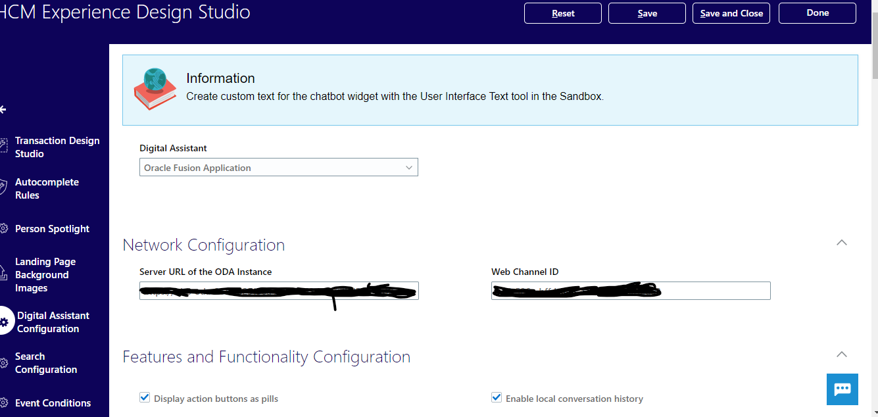
Task: Click the Search Configuration gear icon
Action: tap(4, 363)
